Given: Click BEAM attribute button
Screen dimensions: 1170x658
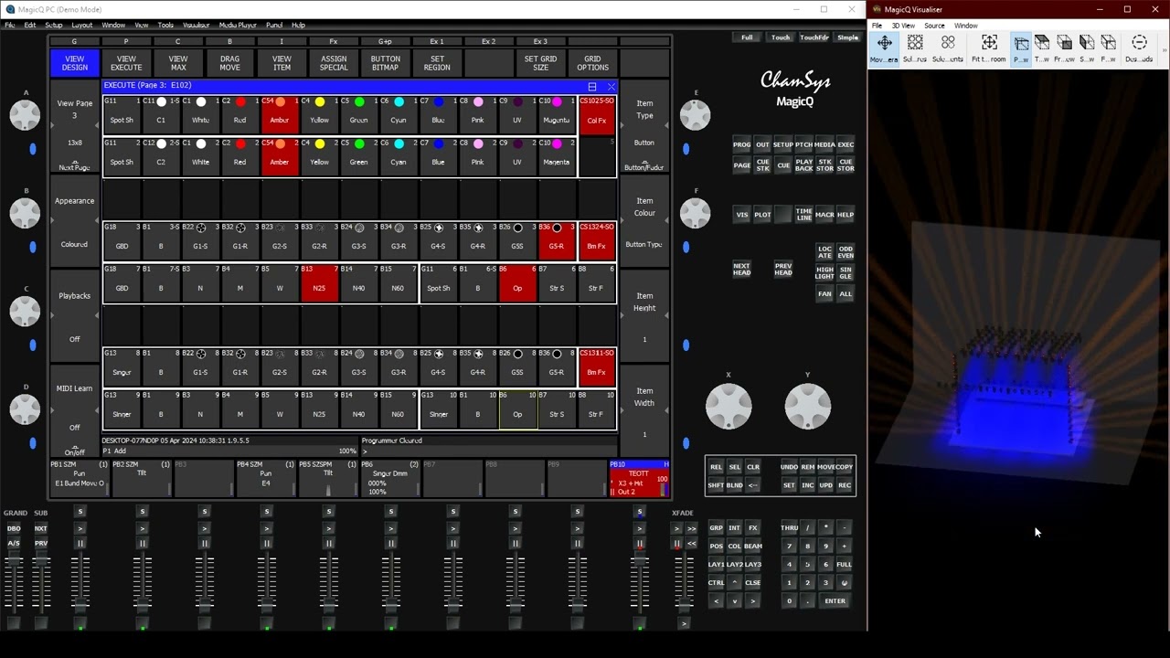Looking at the screenshot, I should click(x=753, y=546).
